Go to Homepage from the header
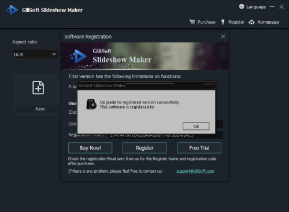This screenshot has width=289, height=212. point(268,22)
